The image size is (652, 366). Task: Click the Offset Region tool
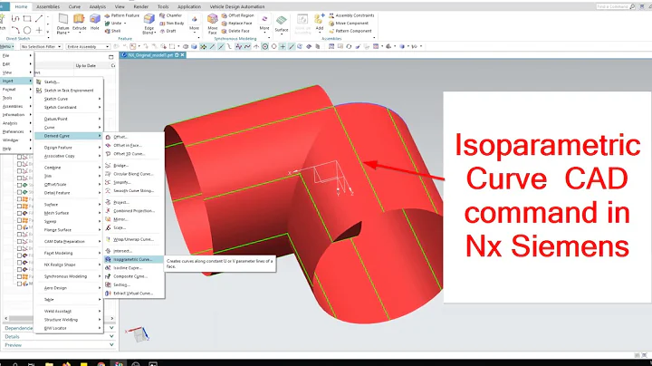[238, 15]
